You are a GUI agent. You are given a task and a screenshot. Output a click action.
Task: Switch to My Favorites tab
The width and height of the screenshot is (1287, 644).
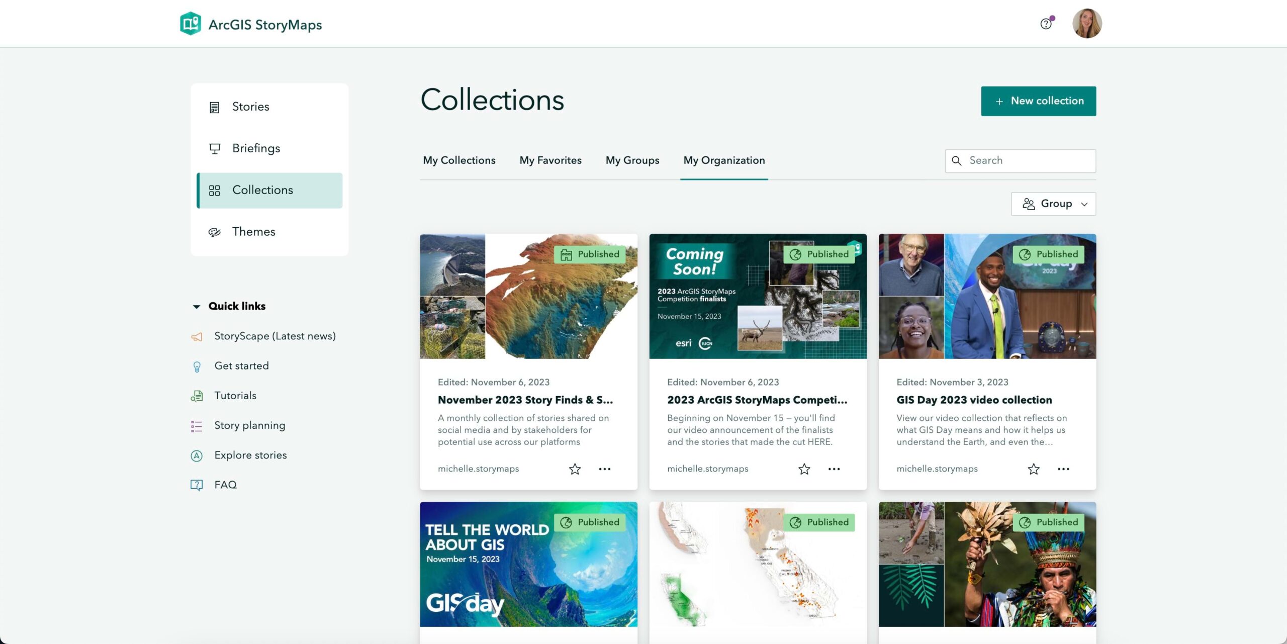pyautogui.click(x=550, y=160)
